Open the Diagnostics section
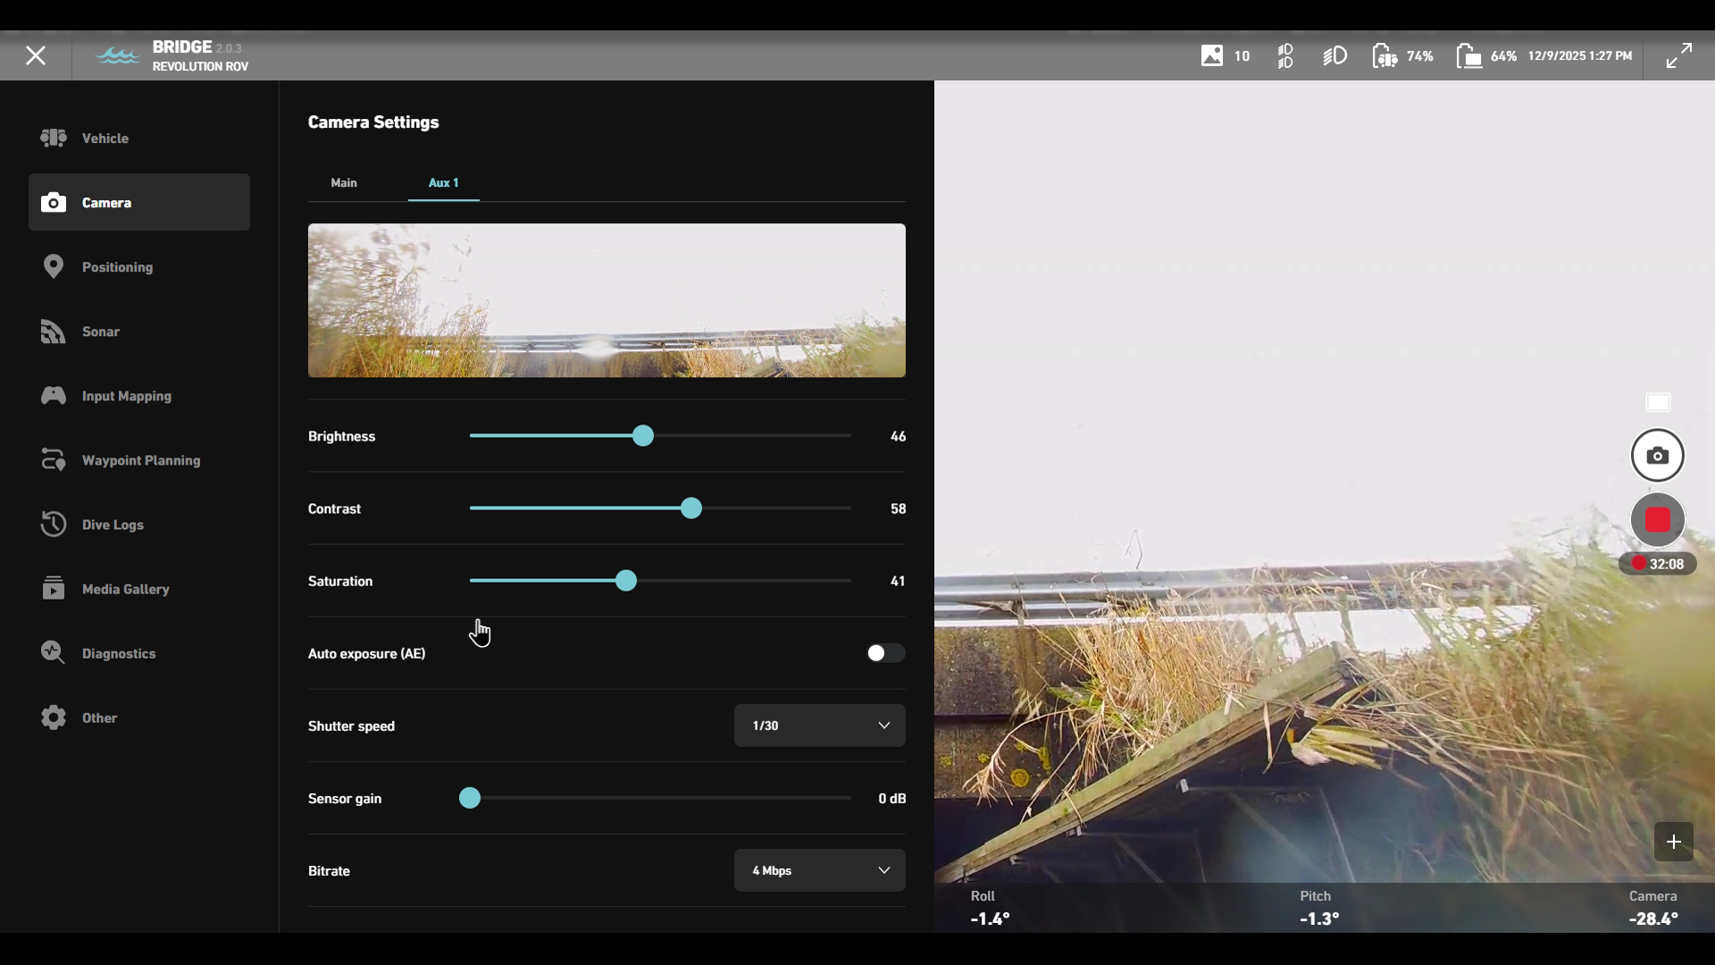Image resolution: width=1715 pixels, height=965 pixels. [x=118, y=653]
